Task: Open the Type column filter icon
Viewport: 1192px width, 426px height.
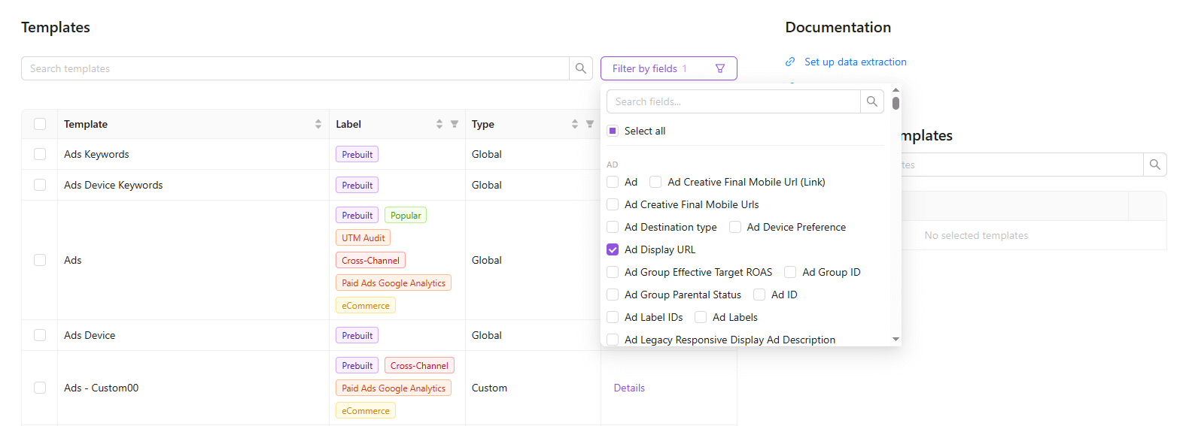Action: pos(590,124)
